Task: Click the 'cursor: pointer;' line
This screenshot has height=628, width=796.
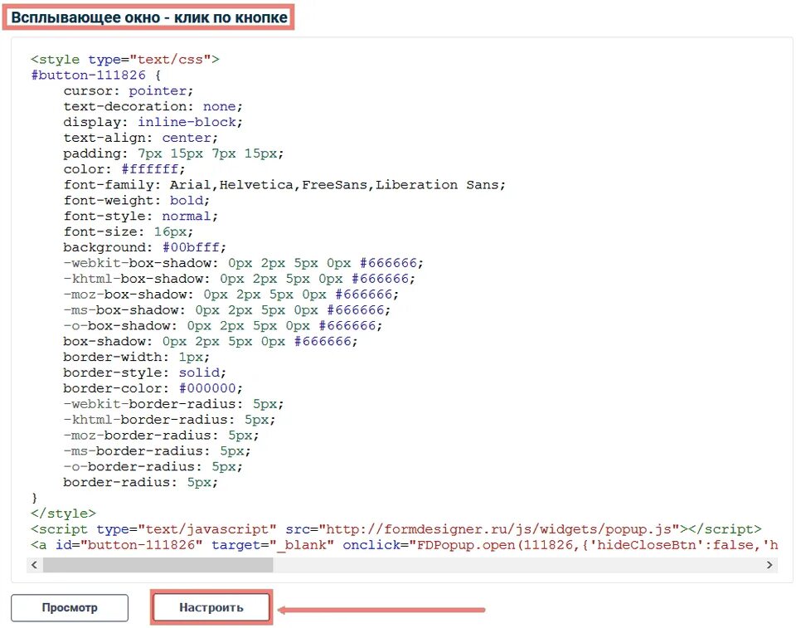Action: click(128, 91)
